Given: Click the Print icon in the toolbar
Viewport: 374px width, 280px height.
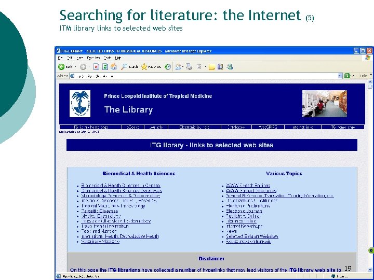Looking at the screenshot, I should 189,67.
